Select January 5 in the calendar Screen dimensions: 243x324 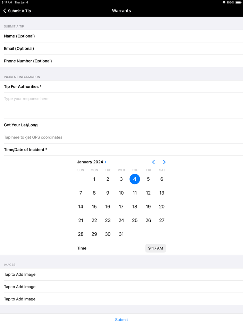tap(148, 179)
